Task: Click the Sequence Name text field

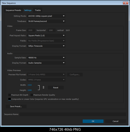Action: click(73, 114)
